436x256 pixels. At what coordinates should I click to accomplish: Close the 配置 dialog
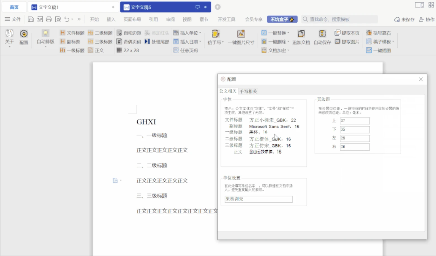(421, 79)
